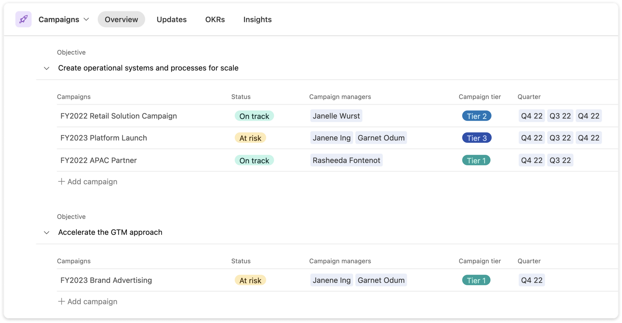
Task: Collapse the operational systems objective section
Action: point(47,68)
